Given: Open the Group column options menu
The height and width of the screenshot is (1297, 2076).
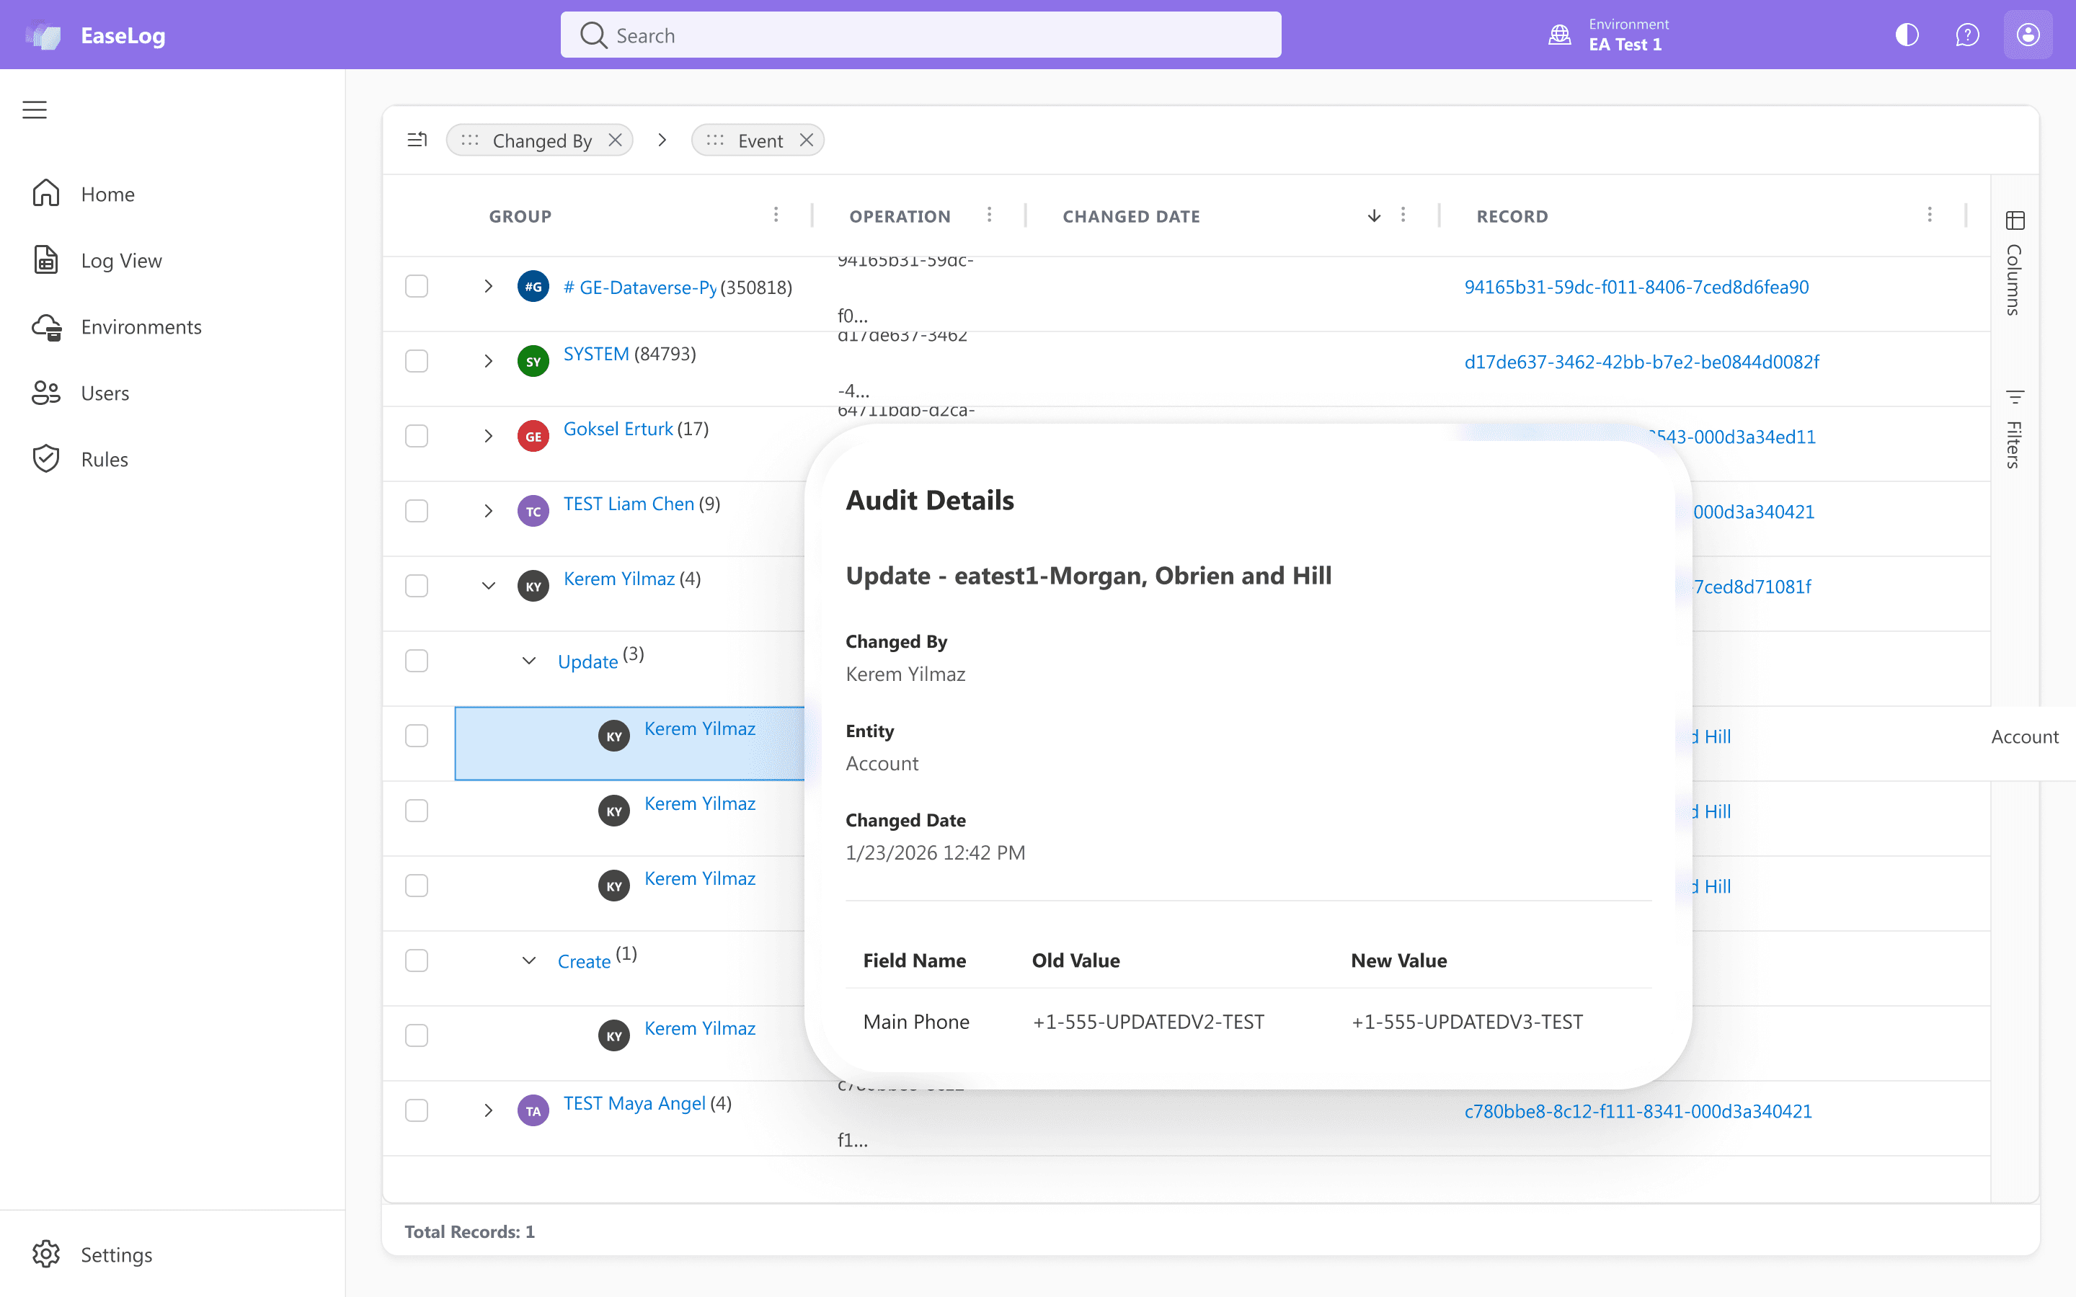Looking at the screenshot, I should click(776, 215).
